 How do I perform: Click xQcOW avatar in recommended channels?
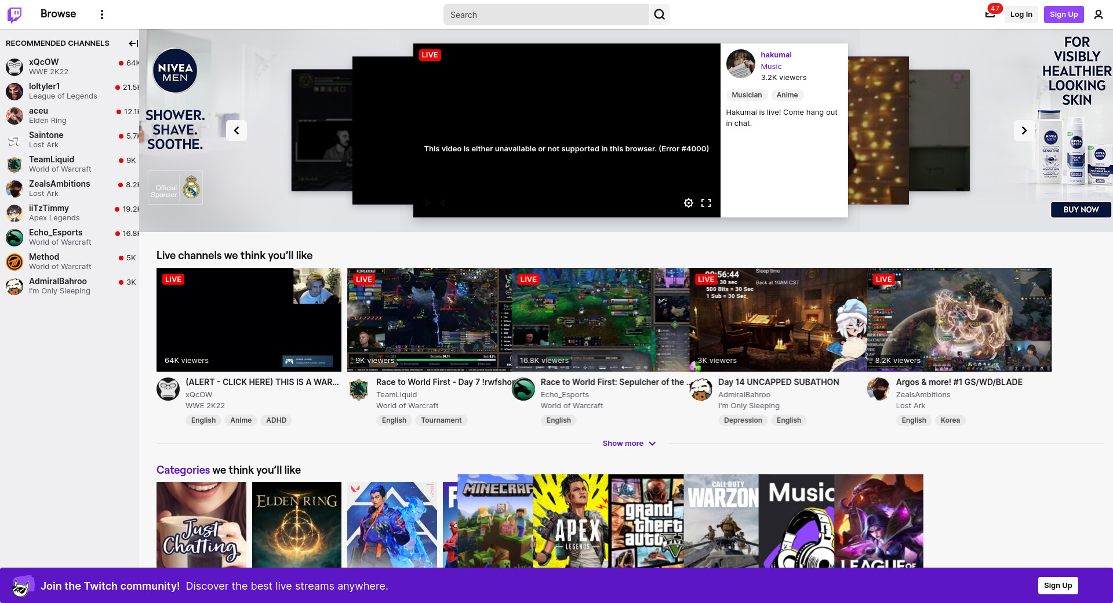click(x=14, y=67)
